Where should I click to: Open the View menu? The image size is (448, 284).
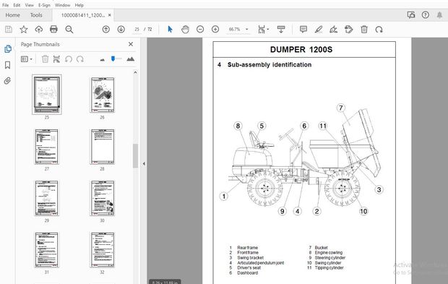(29, 5)
